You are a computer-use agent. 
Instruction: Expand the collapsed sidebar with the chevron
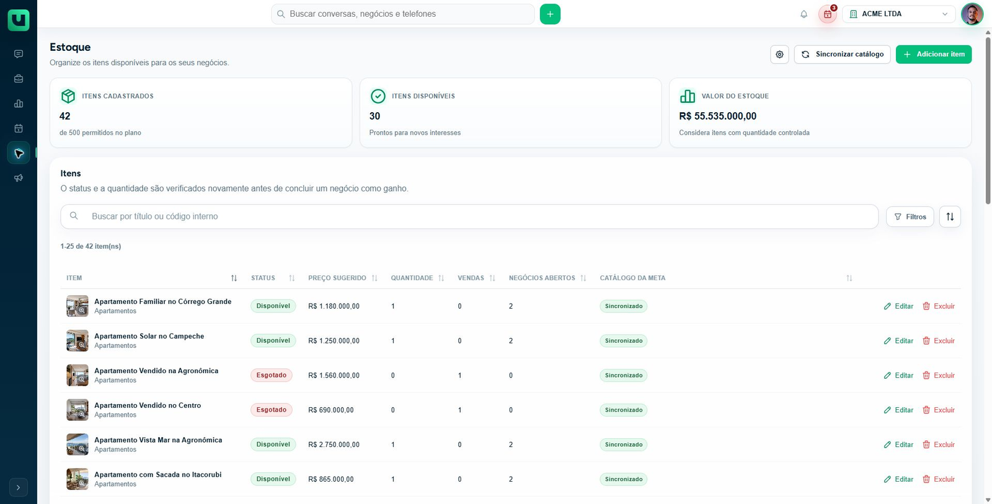(19, 488)
